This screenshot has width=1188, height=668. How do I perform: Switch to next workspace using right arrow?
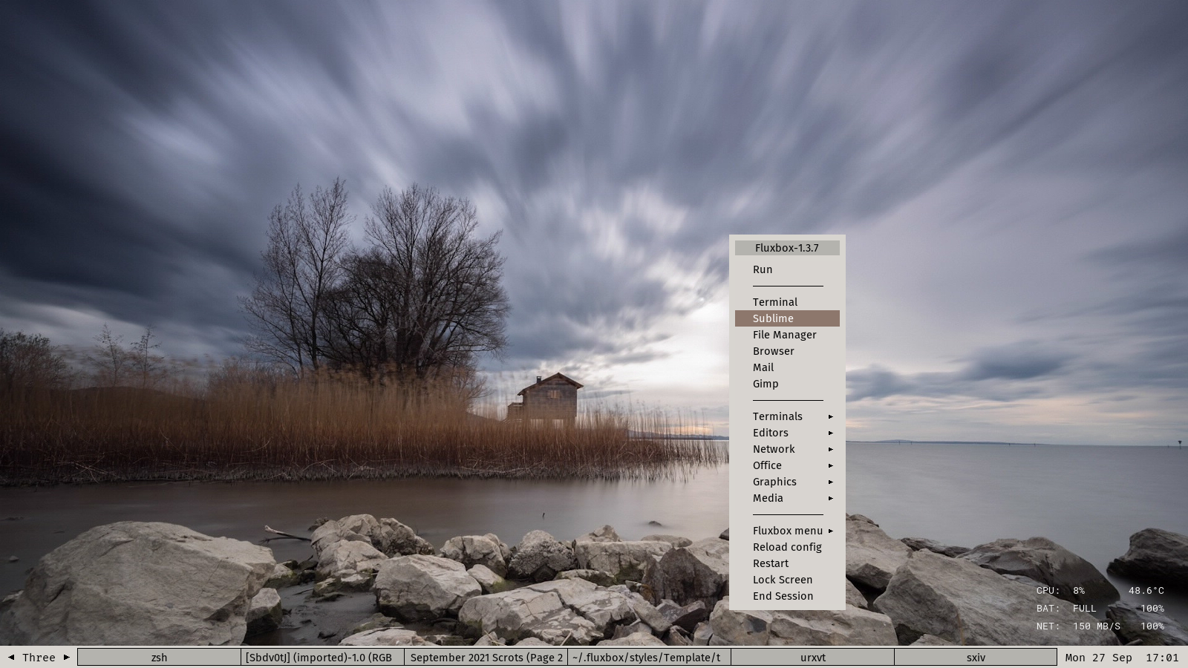pos(67,657)
